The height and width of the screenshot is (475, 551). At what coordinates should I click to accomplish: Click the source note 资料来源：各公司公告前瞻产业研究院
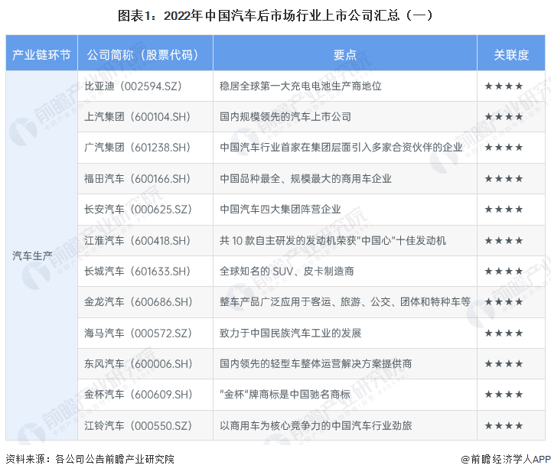[x=90, y=459]
